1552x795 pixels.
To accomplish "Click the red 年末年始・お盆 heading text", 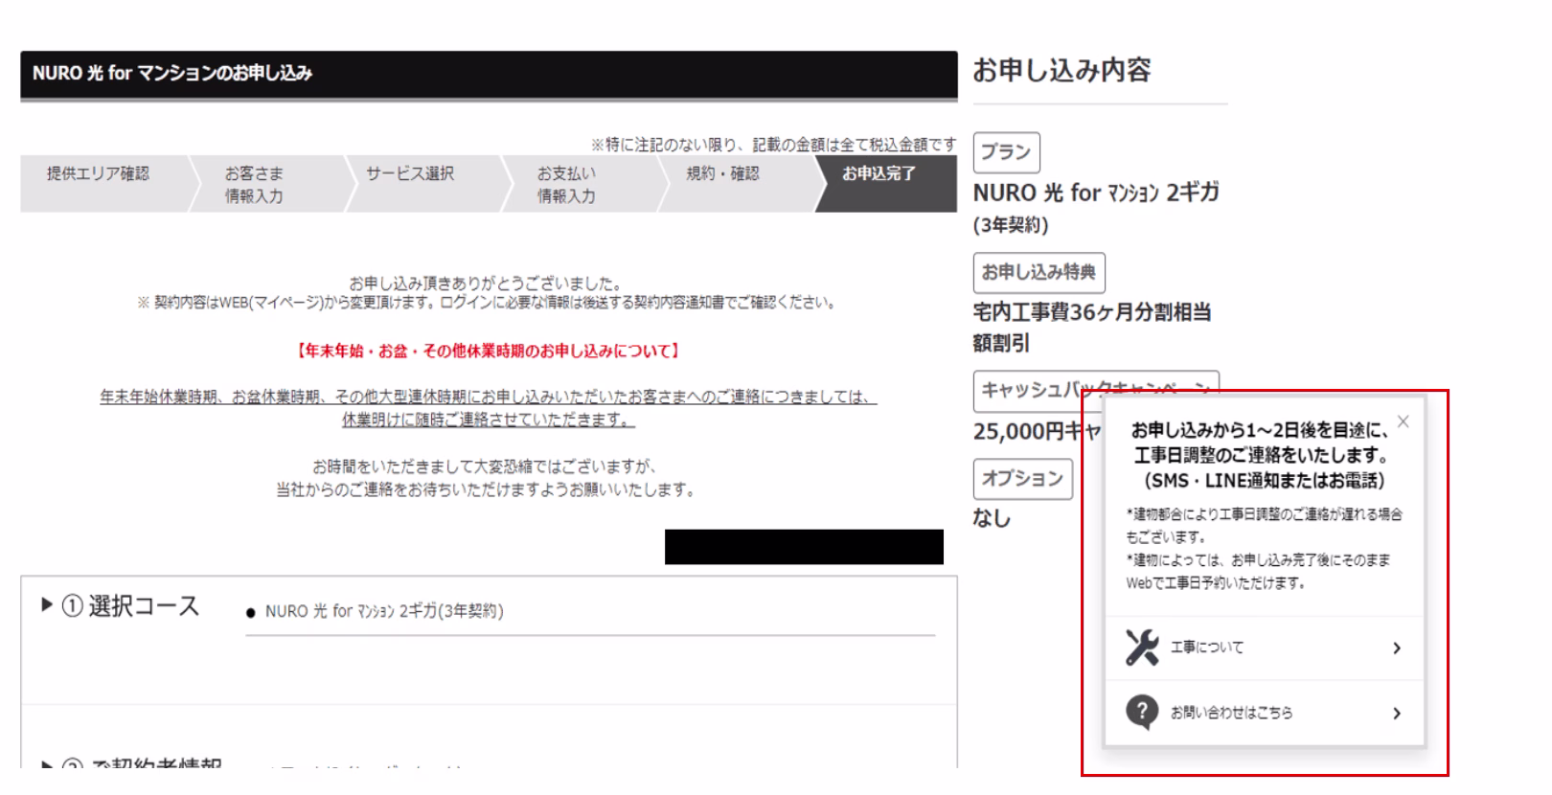I will pyautogui.click(x=489, y=352).
